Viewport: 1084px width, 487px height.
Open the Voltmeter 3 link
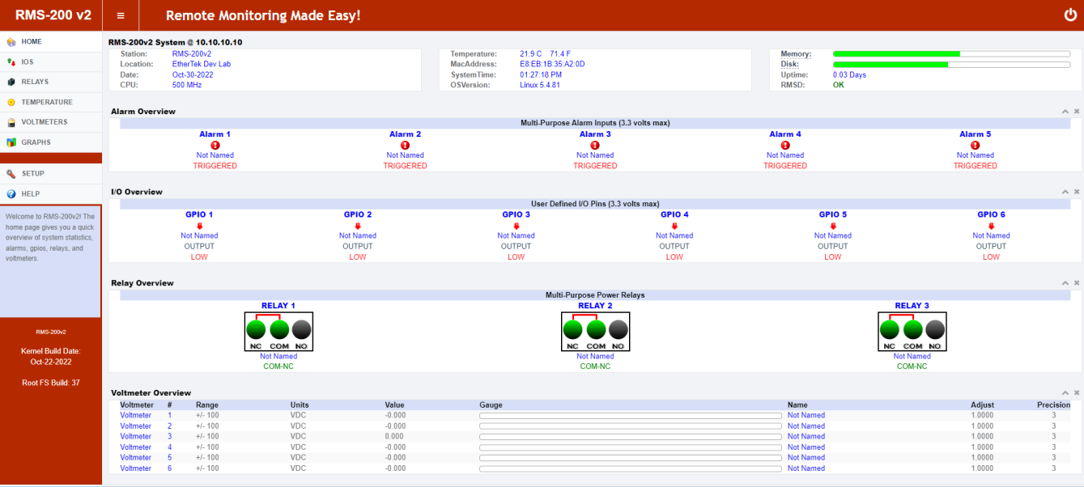coord(135,436)
